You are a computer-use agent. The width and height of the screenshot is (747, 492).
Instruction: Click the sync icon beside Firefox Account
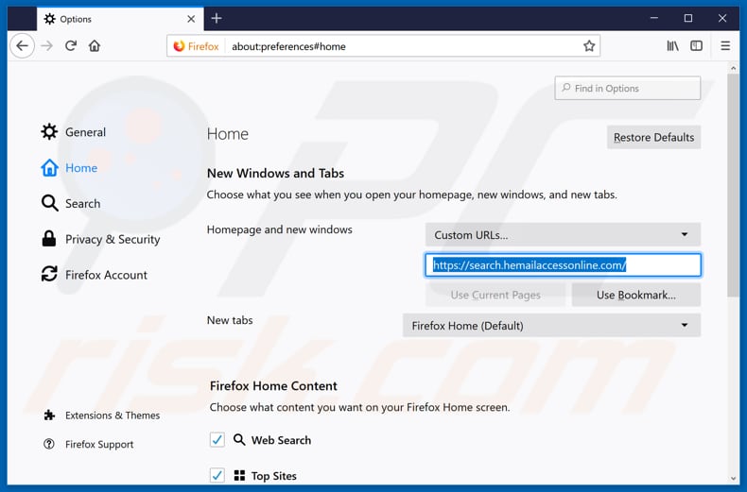(x=49, y=274)
